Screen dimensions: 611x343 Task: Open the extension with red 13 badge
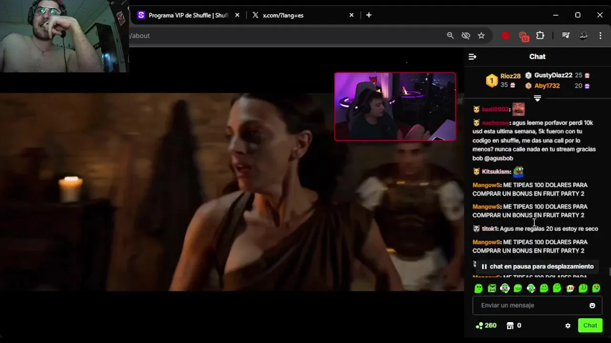tap(524, 36)
